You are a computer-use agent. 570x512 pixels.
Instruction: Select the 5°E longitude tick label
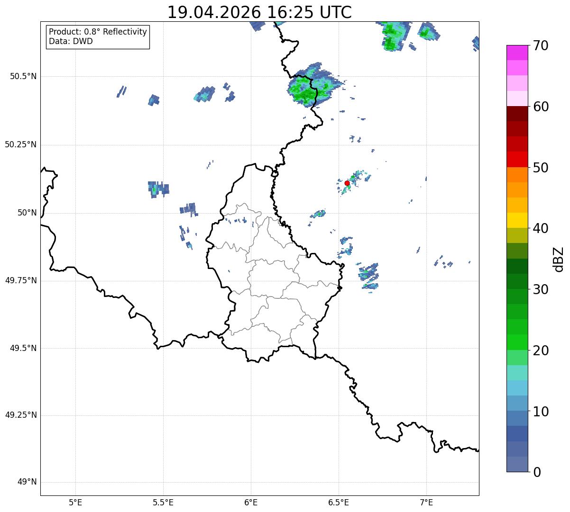click(75, 502)
